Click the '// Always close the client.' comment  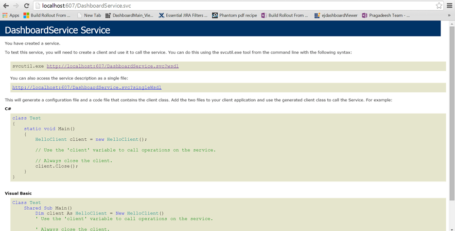pyautogui.click(x=74, y=161)
